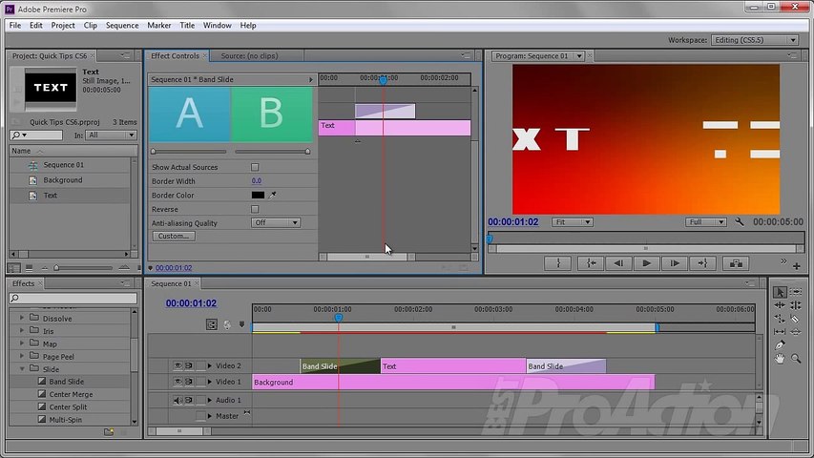Expand the Dissolve effects folder
This screenshot has height=458, width=814.
pos(22,318)
